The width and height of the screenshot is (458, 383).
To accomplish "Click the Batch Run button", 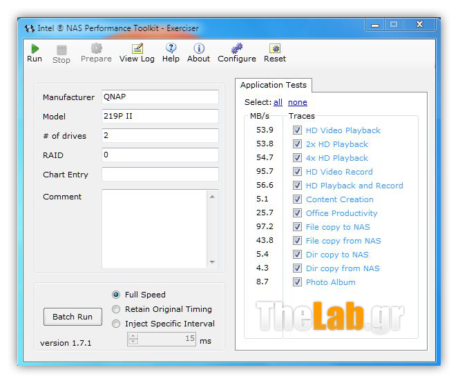I will (x=73, y=317).
